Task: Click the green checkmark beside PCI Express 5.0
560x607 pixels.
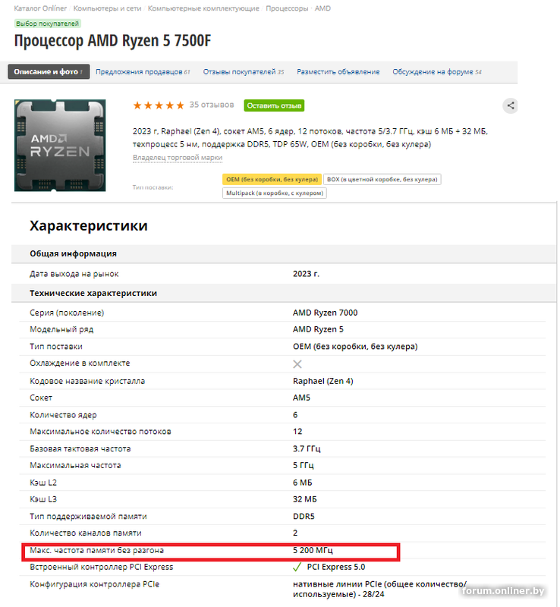Action: tap(297, 567)
